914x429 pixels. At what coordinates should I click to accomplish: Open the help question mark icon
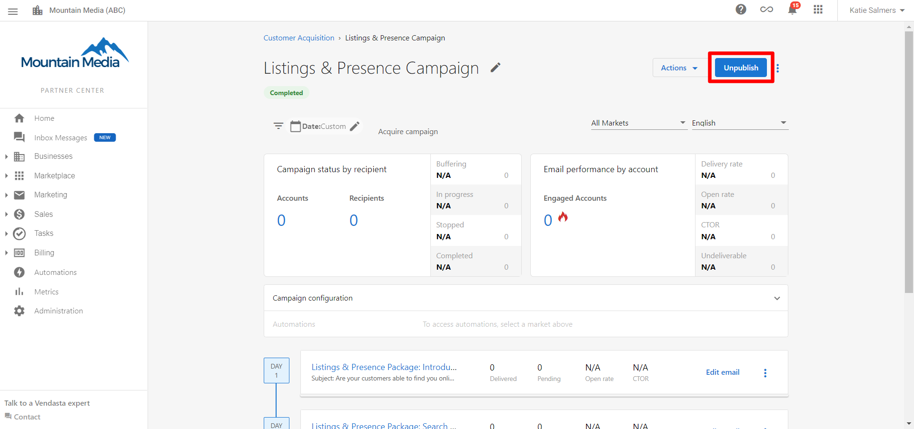[741, 10]
